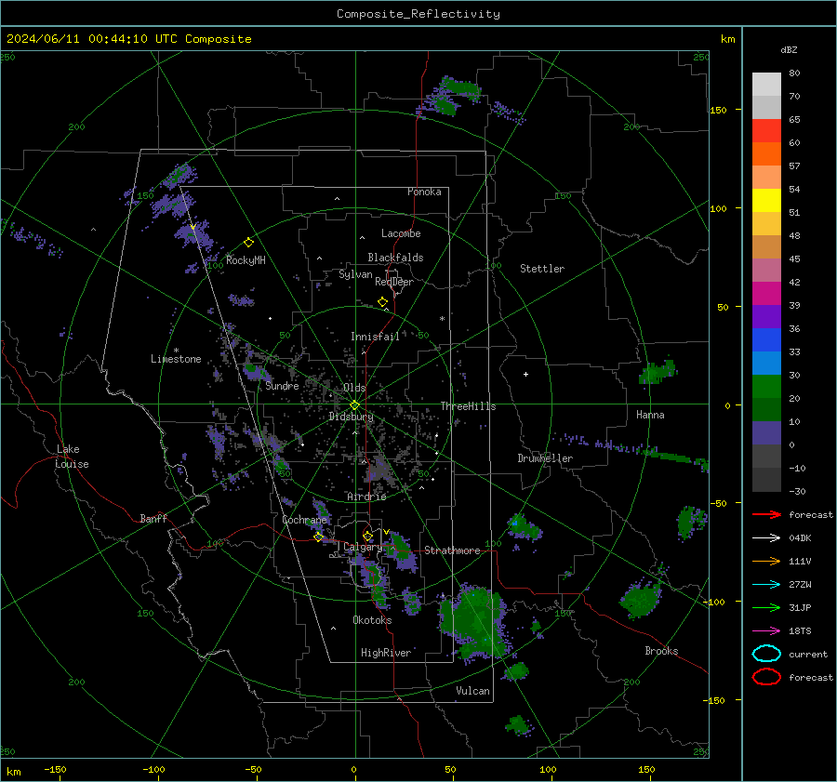Click the yellow diamond marker beside RockyMH
This screenshot has width=837, height=782.
point(248,243)
